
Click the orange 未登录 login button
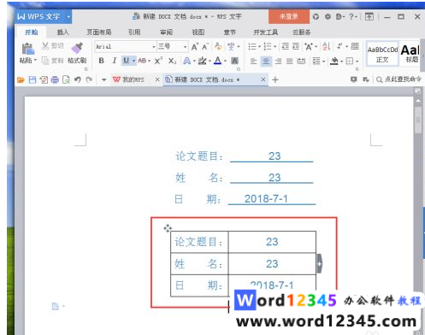tap(289, 16)
